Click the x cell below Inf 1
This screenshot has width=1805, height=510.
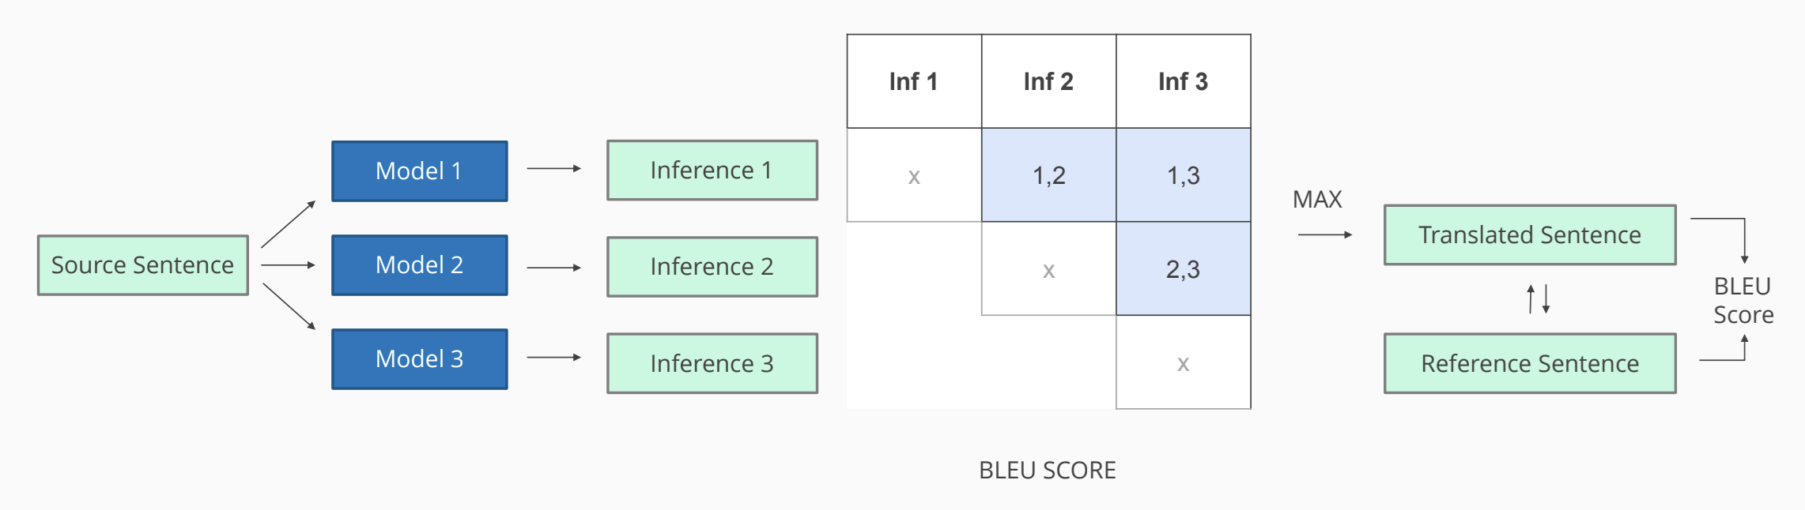(x=914, y=176)
